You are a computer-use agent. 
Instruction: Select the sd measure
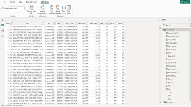click(x=169, y=89)
